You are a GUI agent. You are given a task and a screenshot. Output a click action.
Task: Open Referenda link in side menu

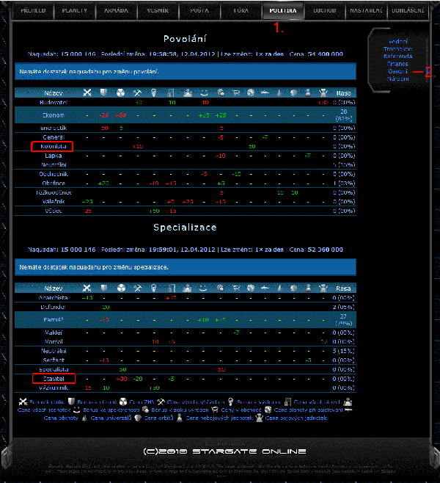coord(398,57)
